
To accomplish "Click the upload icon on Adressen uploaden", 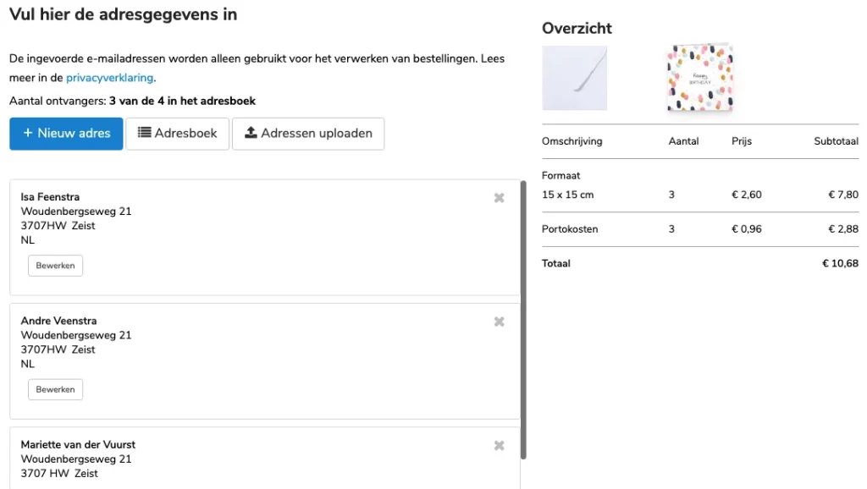I will 251,133.
